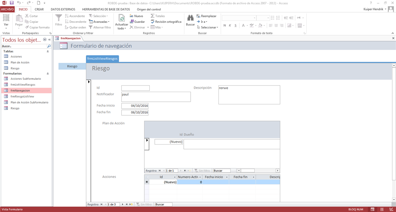Open Kuiper Hendrik account menu
Image resolution: width=396 pixels, height=212 pixels.
coord(375,9)
